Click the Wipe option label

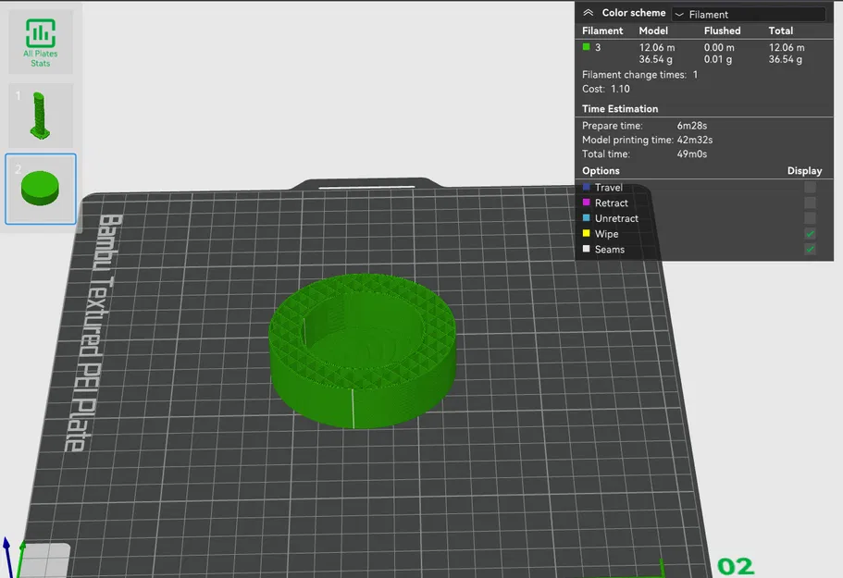(x=606, y=234)
